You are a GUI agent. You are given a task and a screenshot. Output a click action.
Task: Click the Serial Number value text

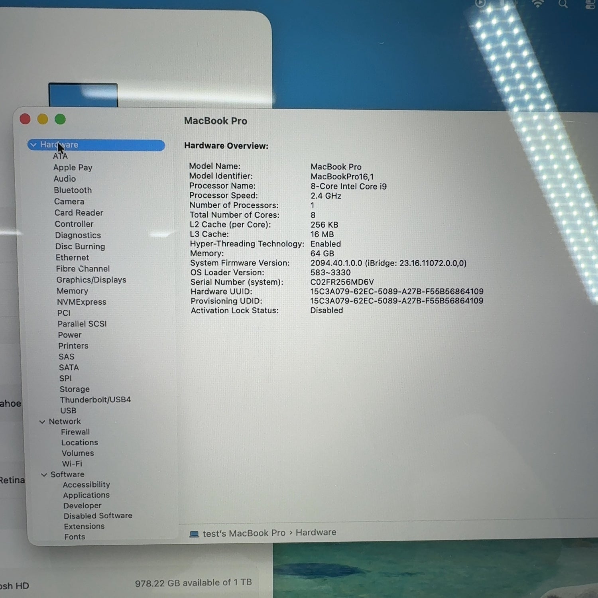(342, 282)
